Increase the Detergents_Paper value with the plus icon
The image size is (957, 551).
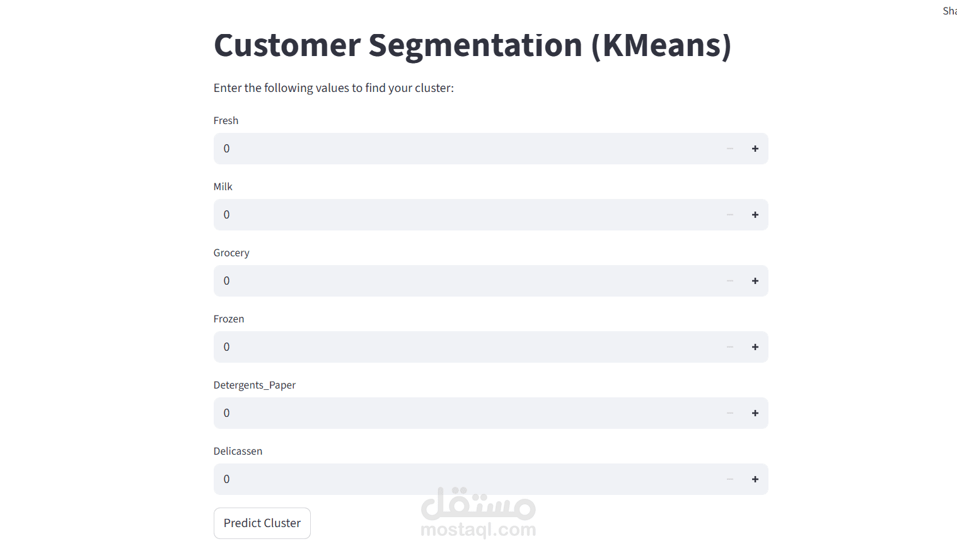(x=755, y=412)
